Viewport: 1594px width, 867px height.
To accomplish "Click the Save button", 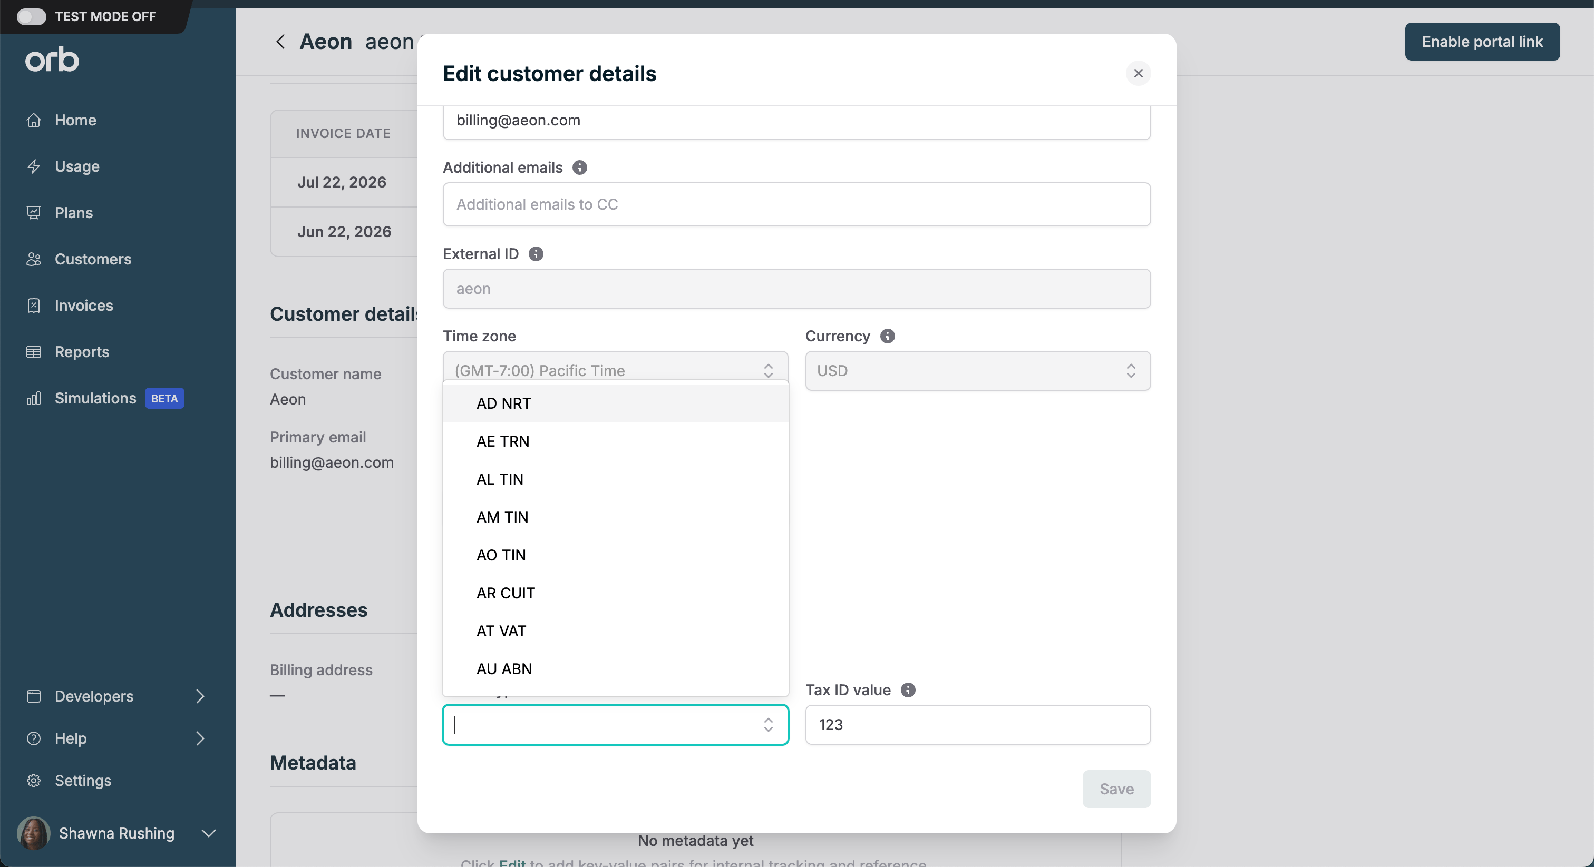I will tap(1116, 789).
